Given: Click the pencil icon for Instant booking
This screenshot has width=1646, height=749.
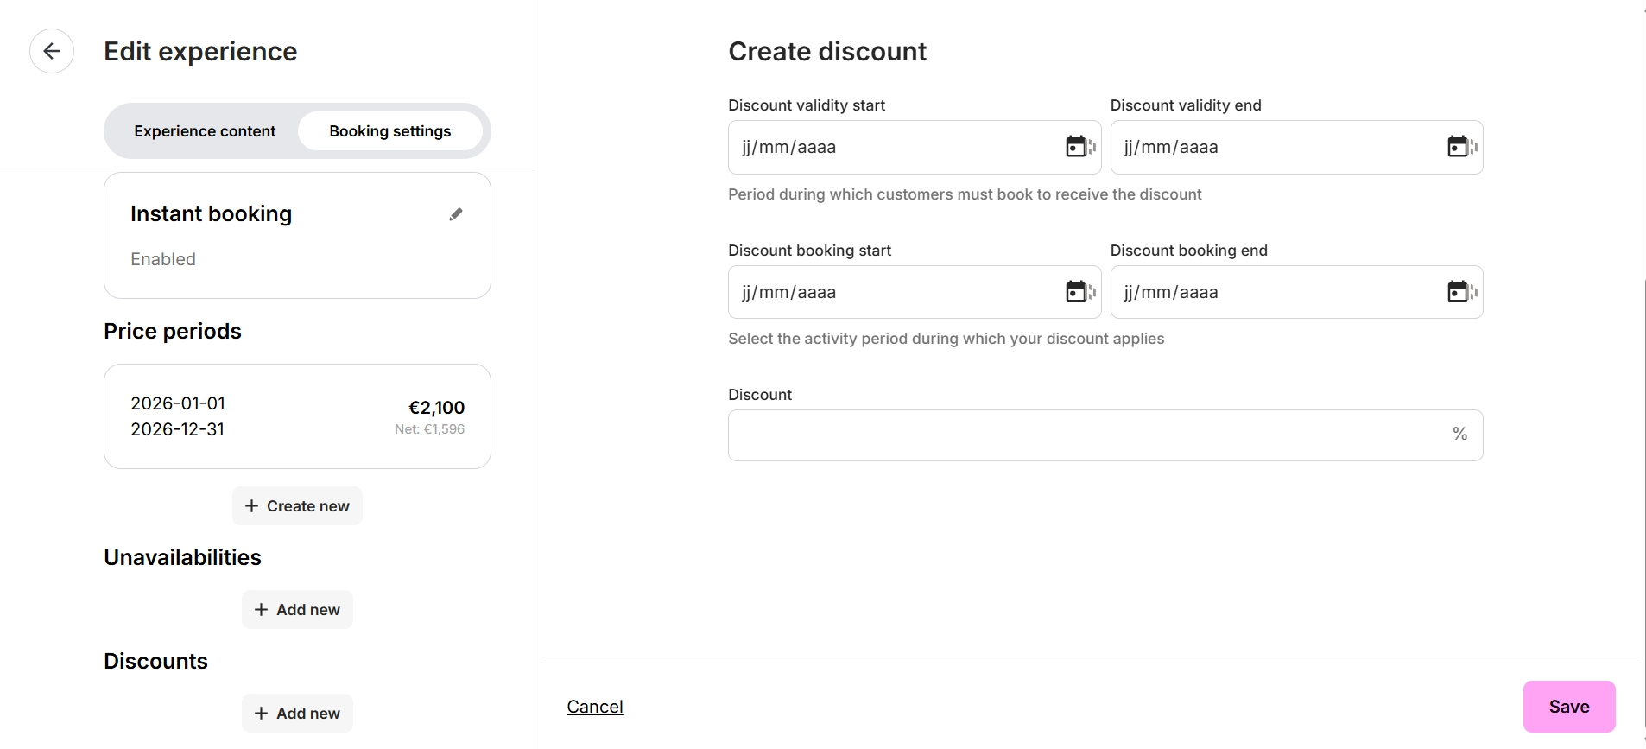Looking at the screenshot, I should [456, 214].
